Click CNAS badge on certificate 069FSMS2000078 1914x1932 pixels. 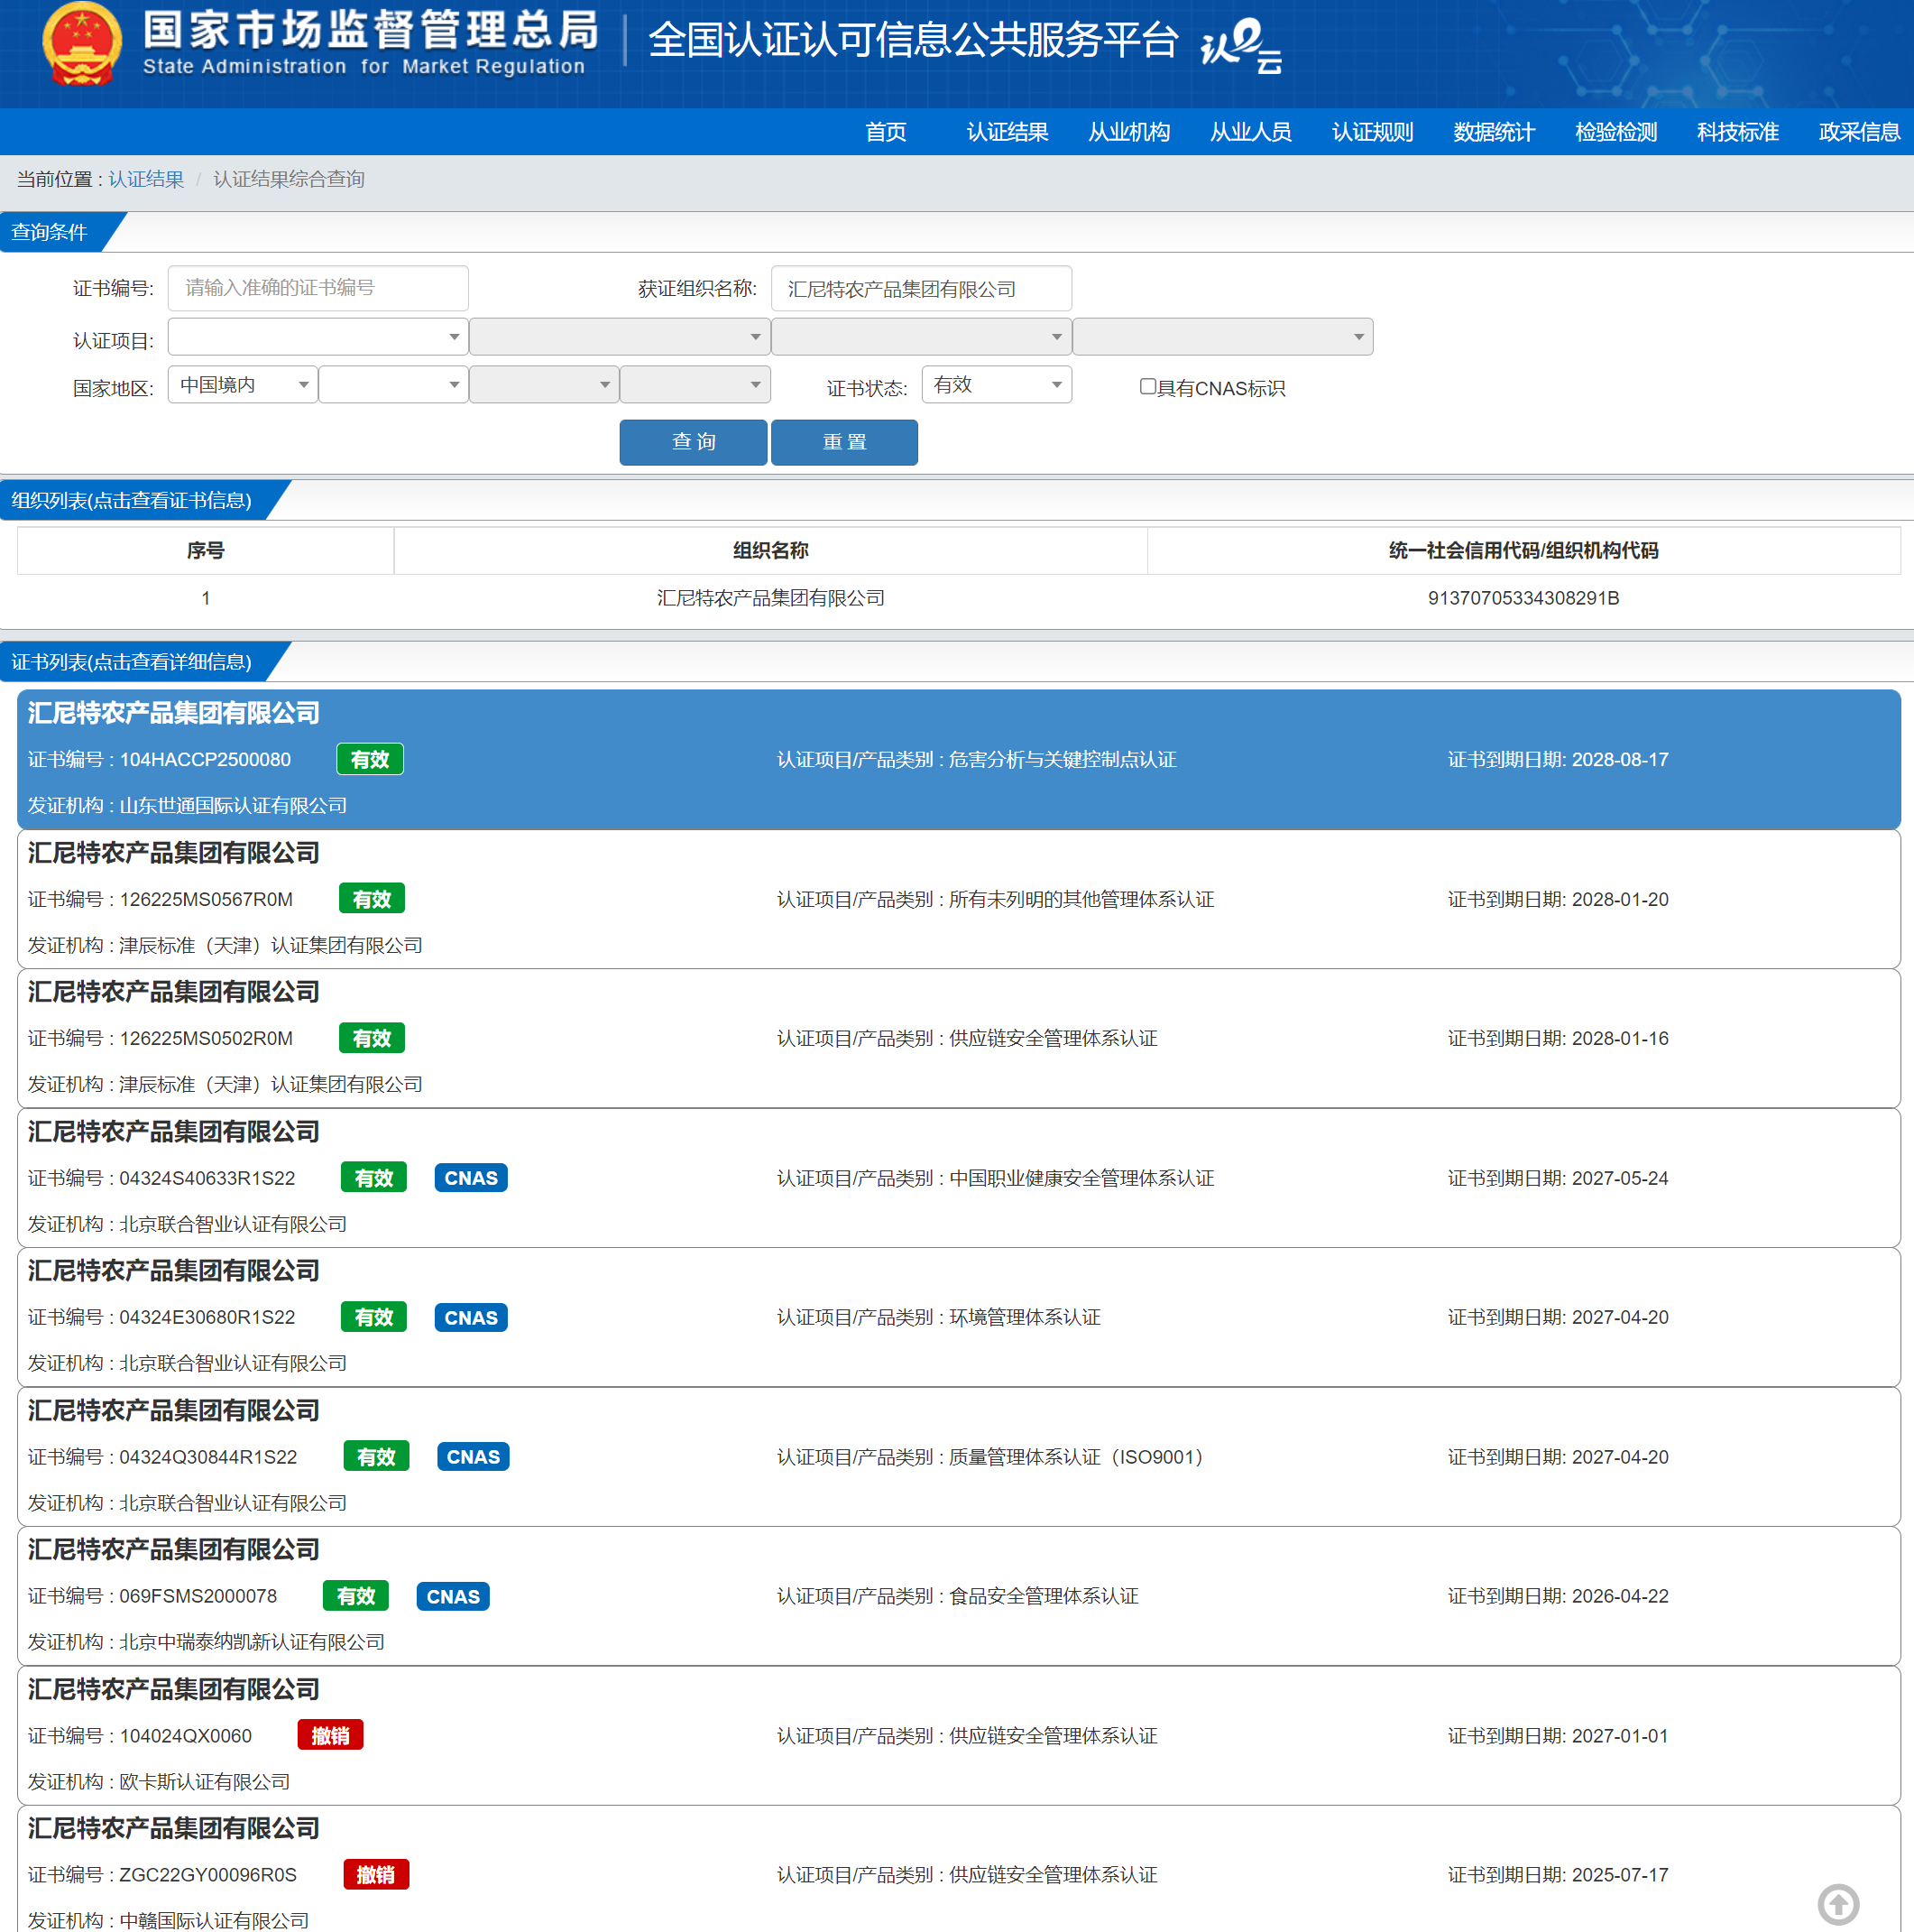(453, 1596)
